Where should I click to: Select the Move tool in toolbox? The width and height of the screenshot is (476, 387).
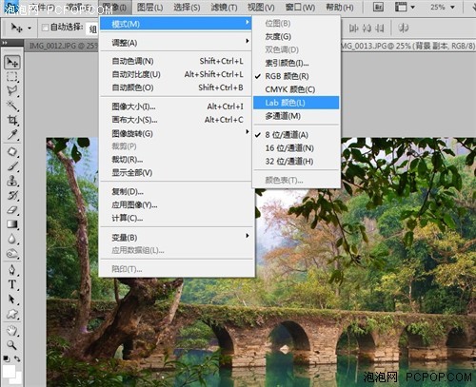(x=12, y=62)
